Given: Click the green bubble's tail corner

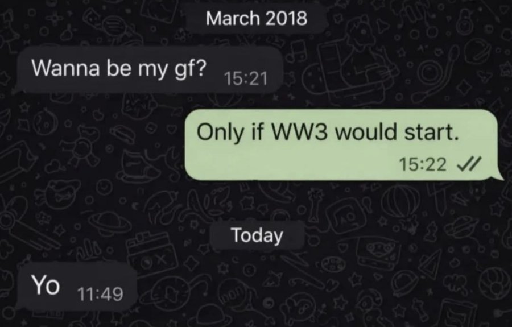Looking at the screenshot, I should coord(500,176).
